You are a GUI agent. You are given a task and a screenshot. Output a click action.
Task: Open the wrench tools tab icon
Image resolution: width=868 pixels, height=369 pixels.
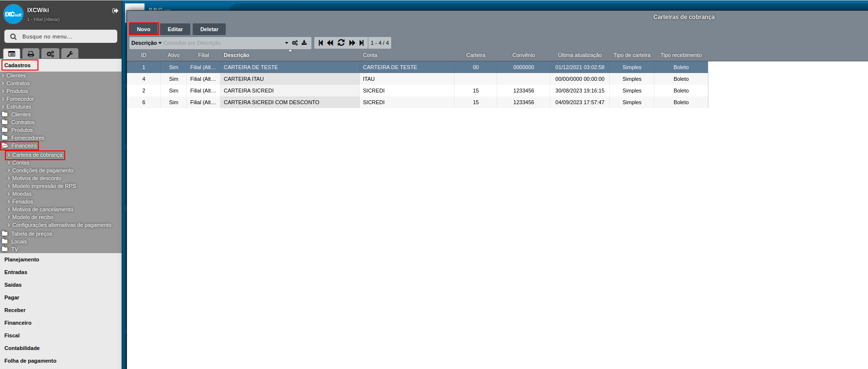tap(70, 54)
